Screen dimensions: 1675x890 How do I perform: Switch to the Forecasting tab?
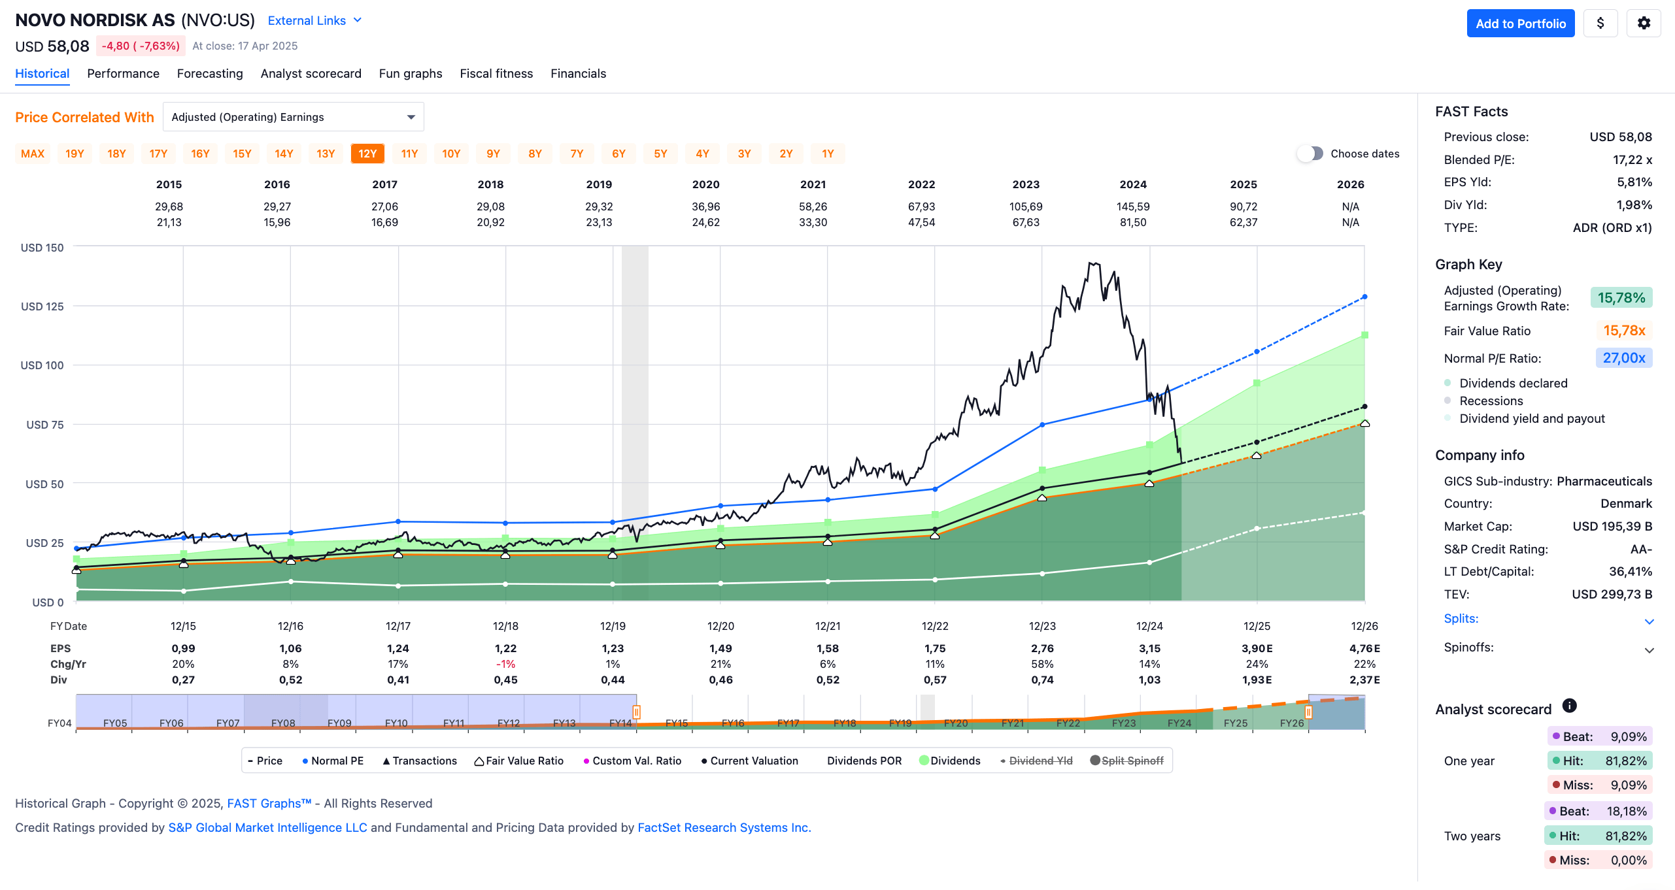pos(210,74)
